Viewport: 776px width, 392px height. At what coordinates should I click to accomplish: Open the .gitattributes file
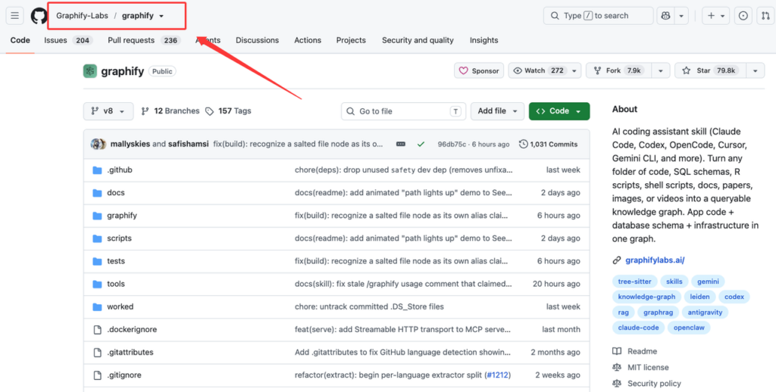pyautogui.click(x=130, y=352)
